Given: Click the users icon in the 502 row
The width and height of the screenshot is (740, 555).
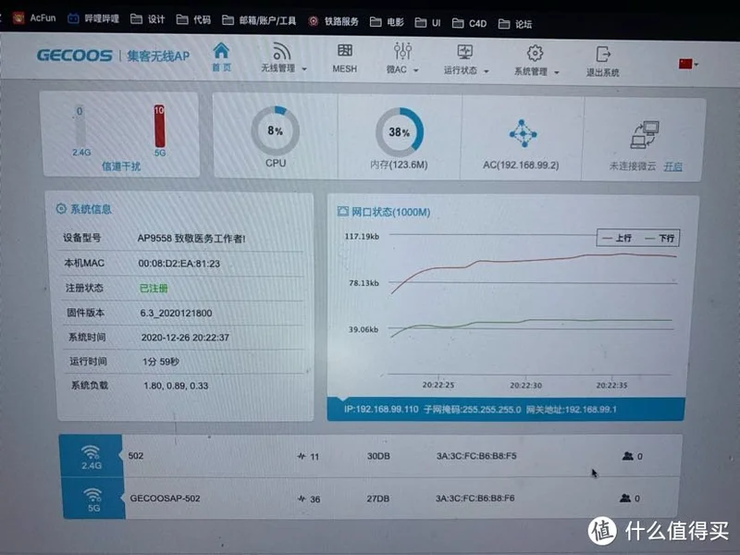Looking at the screenshot, I should click(x=627, y=456).
